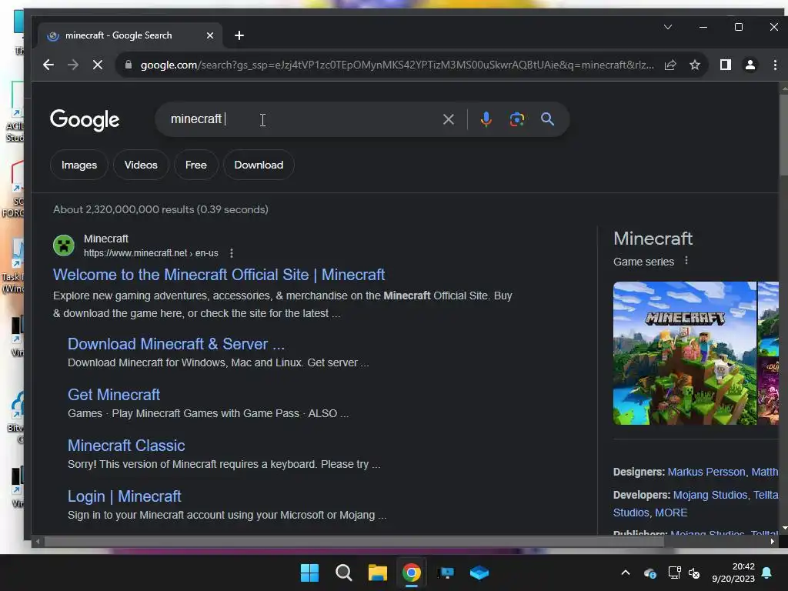Open a new tab with the plus button
The height and width of the screenshot is (591, 788).
(239, 35)
